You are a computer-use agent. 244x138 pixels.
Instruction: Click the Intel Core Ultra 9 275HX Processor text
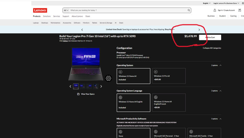click(130, 55)
